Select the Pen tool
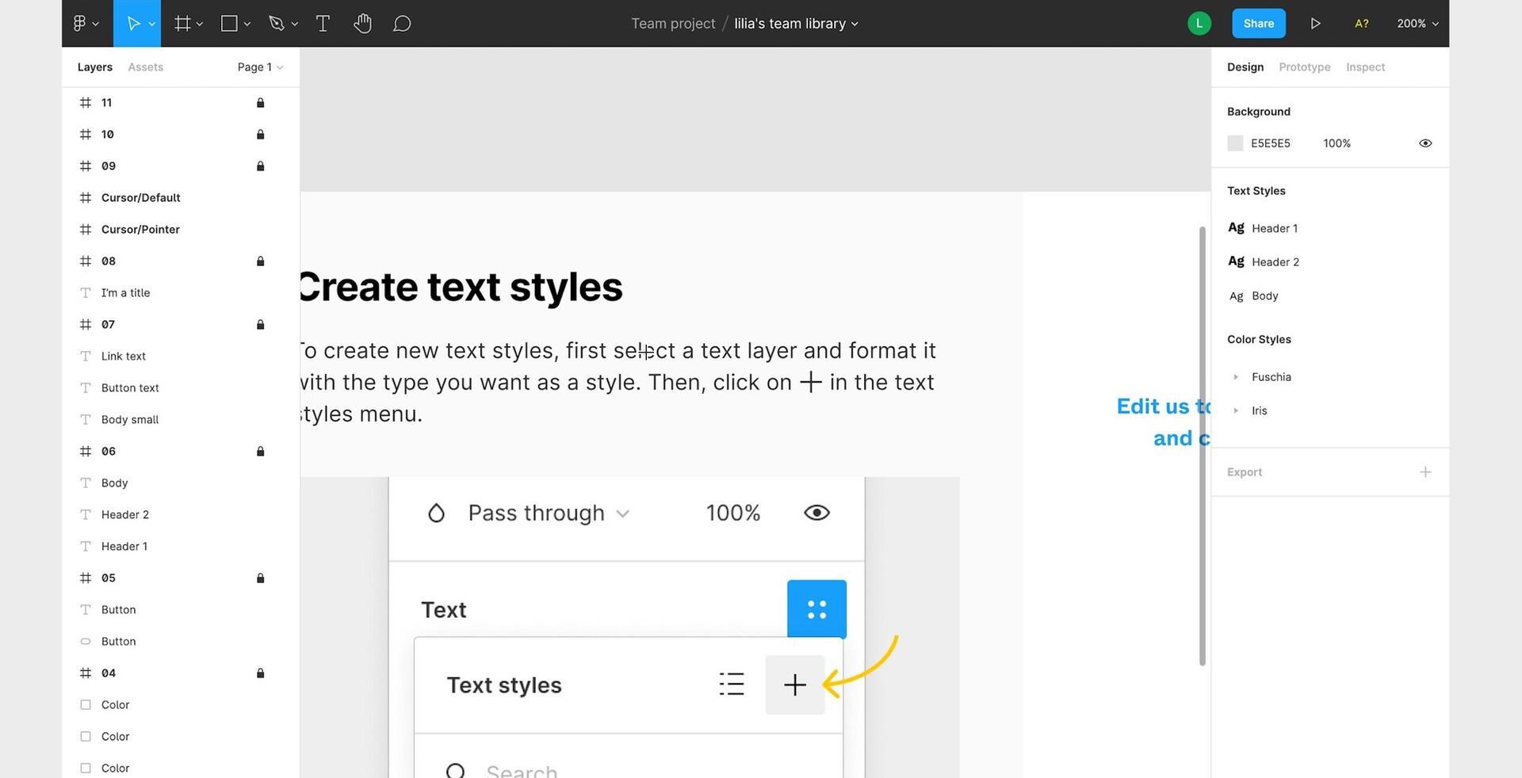Image resolution: width=1522 pixels, height=778 pixels. 276,24
